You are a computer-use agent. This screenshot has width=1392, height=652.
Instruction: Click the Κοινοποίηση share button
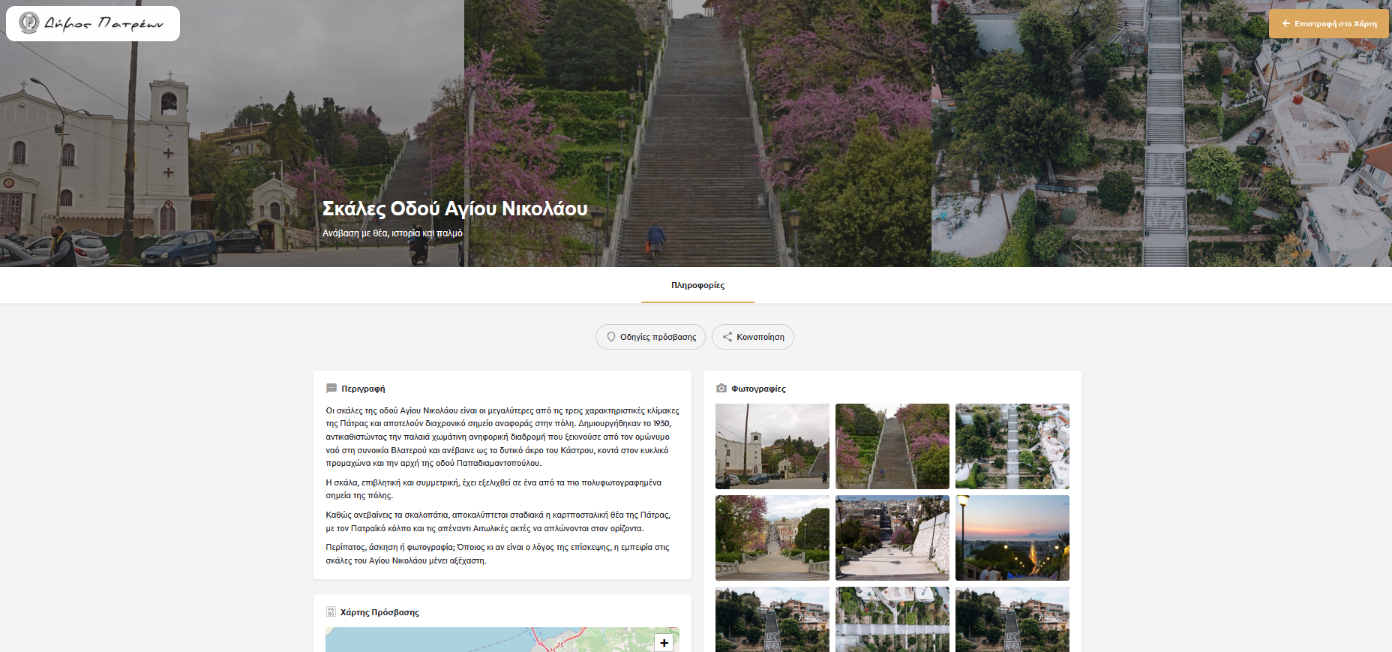point(753,337)
